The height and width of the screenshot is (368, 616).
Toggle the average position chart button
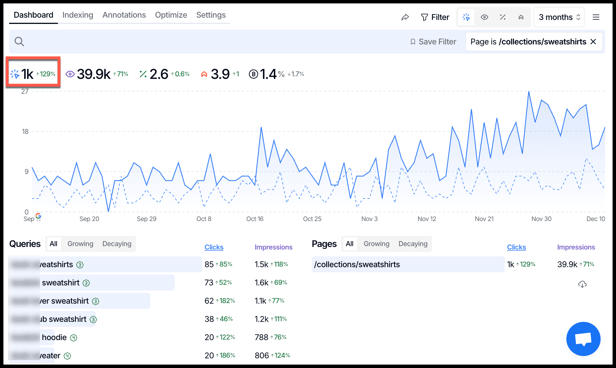point(521,17)
